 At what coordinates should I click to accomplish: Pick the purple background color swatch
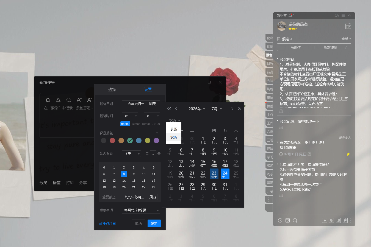pos(156,141)
